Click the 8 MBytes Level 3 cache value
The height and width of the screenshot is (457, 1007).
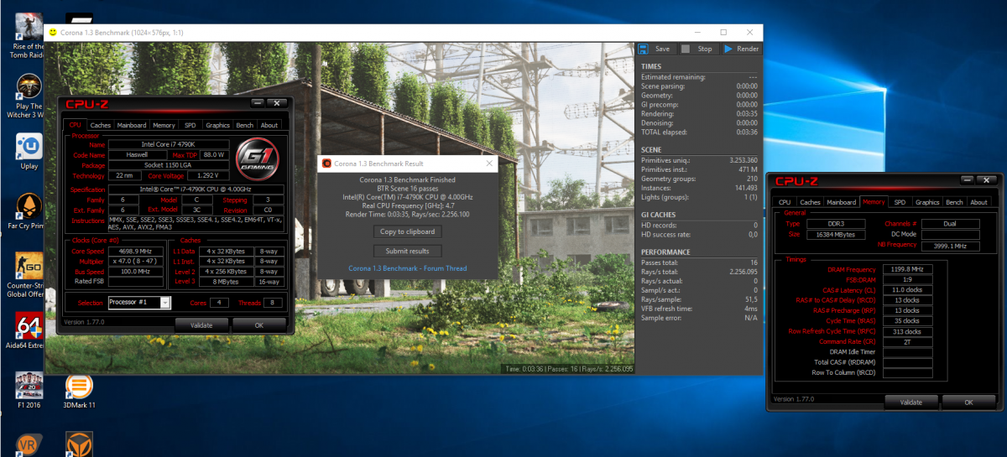[226, 282]
